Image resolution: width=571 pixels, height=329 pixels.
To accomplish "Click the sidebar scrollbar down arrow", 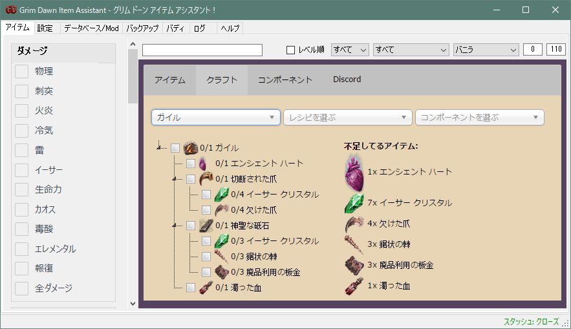I will pos(133,304).
